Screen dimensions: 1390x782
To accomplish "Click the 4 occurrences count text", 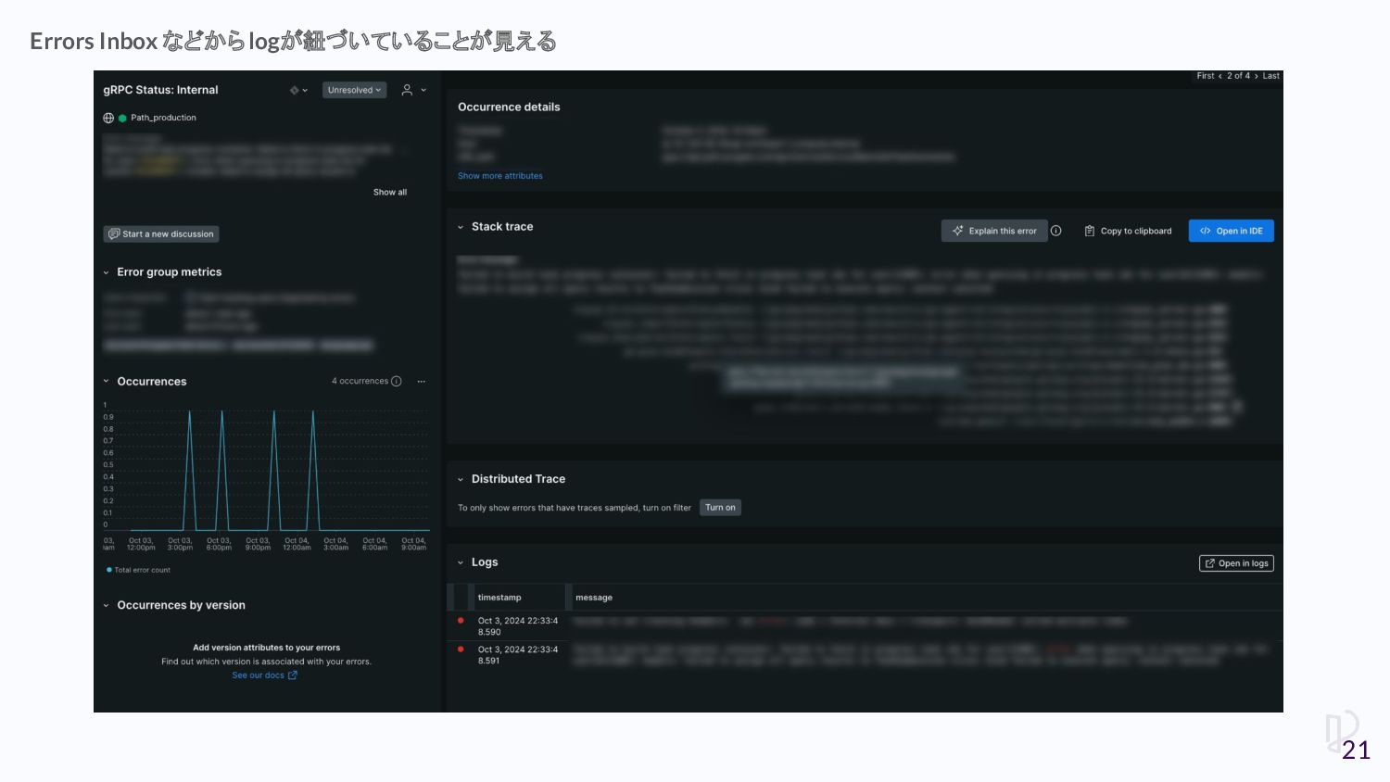I will point(360,381).
